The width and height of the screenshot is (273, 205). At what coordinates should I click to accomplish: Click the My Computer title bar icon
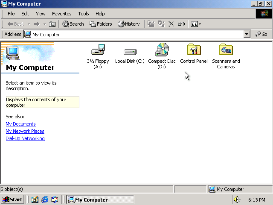tap(4, 4)
